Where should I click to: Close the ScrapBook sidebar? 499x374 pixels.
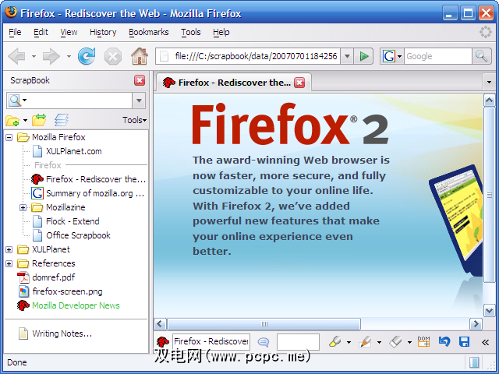click(x=140, y=80)
